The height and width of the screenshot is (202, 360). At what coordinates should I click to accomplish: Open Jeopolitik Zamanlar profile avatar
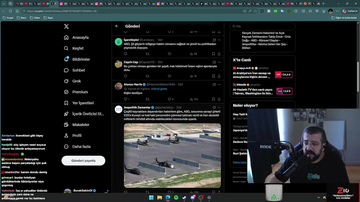click(x=118, y=109)
